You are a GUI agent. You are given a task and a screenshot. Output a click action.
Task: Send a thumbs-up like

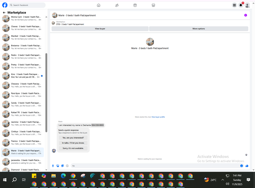click(247, 166)
